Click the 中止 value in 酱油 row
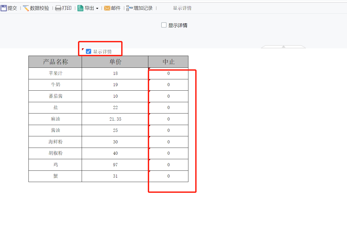The height and width of the screenshot is (228, 347). pos(168,130)
